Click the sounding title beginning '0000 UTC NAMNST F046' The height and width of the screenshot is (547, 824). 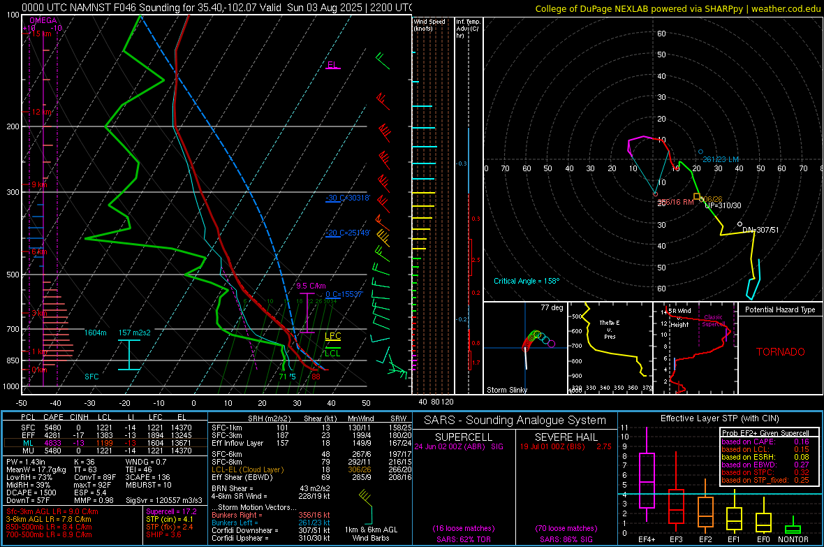(x=217, y=8)
